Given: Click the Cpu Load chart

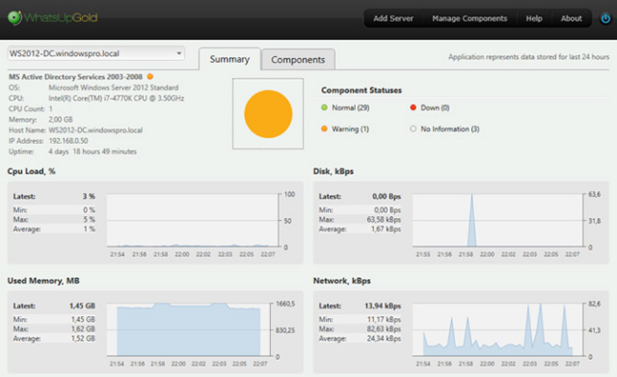Looking at the screenshot, I should click(x=193, y=221).
